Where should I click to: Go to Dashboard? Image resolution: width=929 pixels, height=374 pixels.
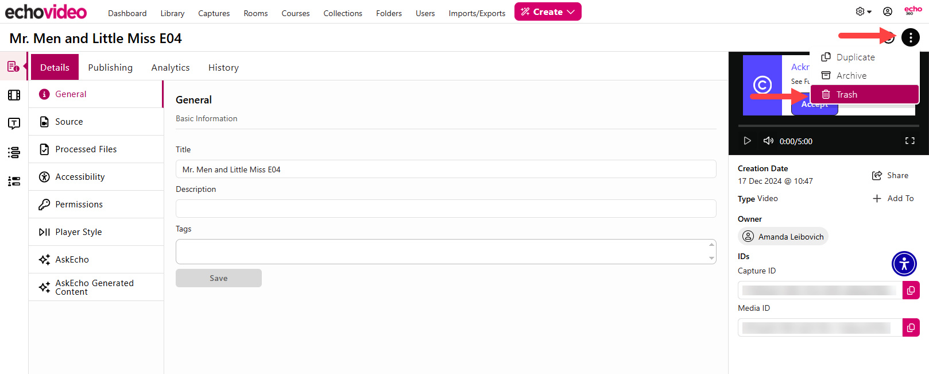point(127,13)
